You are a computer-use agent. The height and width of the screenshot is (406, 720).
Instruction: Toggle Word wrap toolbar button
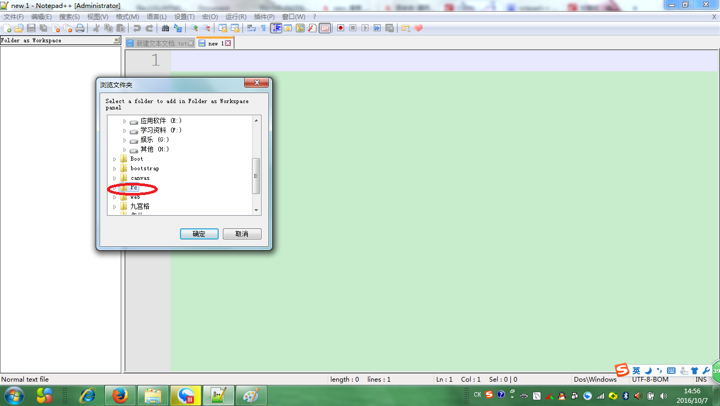pyautogui.click(x=251, y=28)
